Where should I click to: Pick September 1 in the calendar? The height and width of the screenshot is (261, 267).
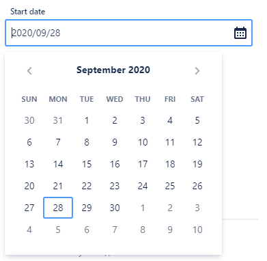(87, 120)
